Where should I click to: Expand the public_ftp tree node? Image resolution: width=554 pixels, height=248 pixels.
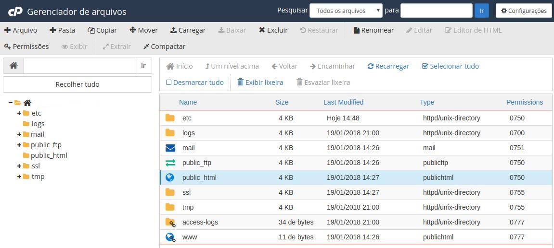pyautogui.click(x=19, y=145)
